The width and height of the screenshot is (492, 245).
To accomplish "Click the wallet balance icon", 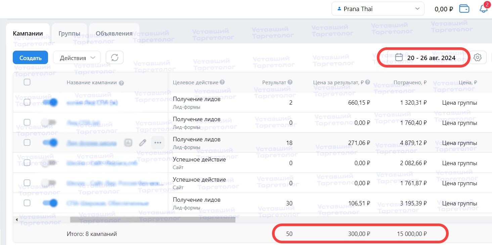I will (x=464, y=9).
